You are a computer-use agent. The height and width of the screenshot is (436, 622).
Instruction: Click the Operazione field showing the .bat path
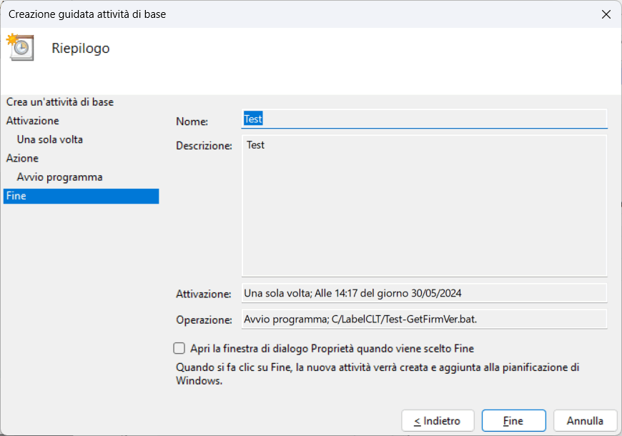(x=425, y=319)
